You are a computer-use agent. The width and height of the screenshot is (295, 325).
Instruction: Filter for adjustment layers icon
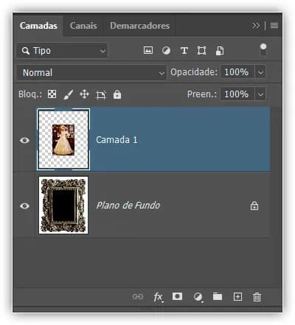coord(166,51)
